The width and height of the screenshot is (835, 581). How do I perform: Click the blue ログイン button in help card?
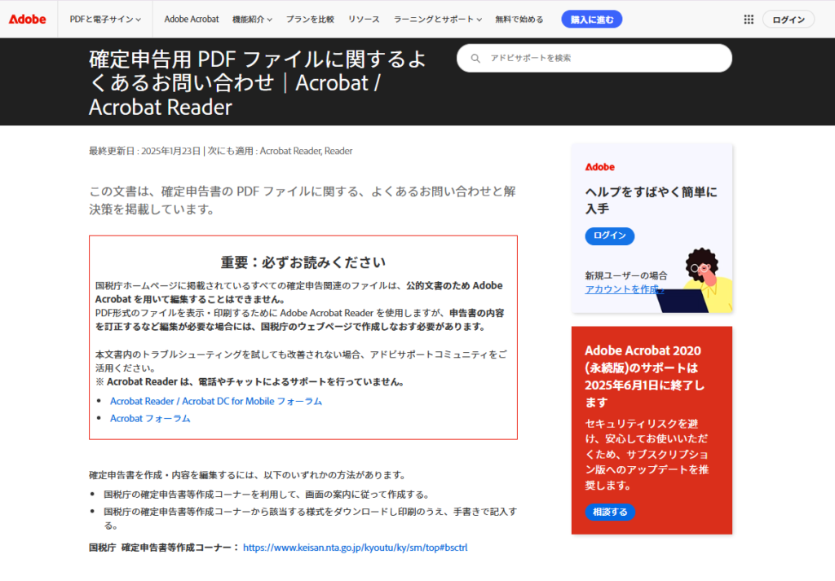[x=609, y=236]
